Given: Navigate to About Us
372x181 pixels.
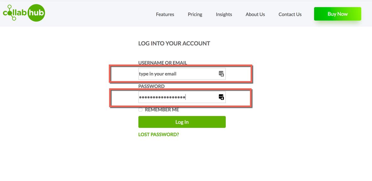Looking at the screenshot, I should [255, 14].
